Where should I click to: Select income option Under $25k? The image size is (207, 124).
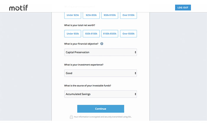click(73, 15)
